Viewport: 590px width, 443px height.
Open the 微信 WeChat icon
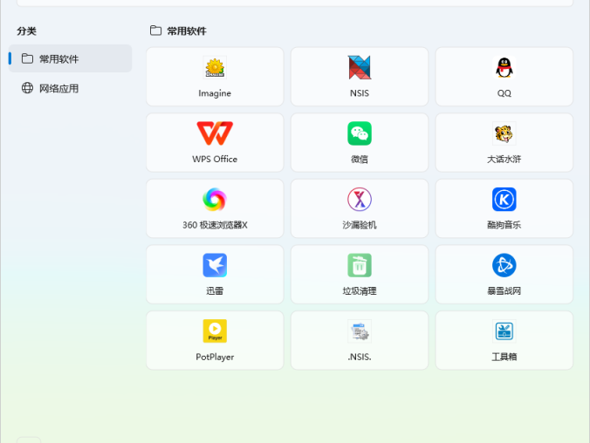[360, 133]
